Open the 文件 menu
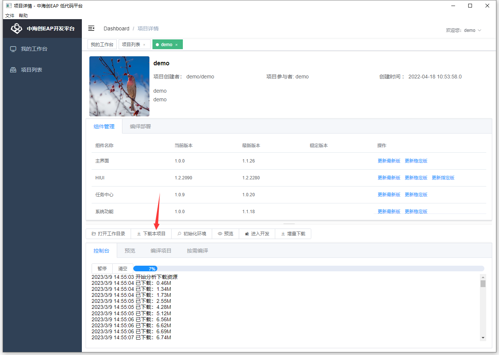Screen dimensions: 499x355 [x=10, y=16]
